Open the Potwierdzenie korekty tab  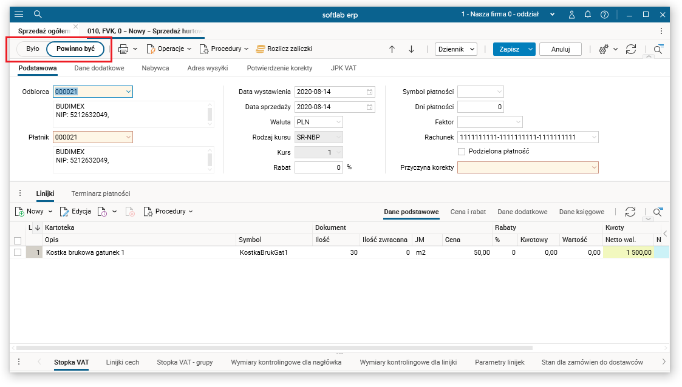(x=280, y=68)
